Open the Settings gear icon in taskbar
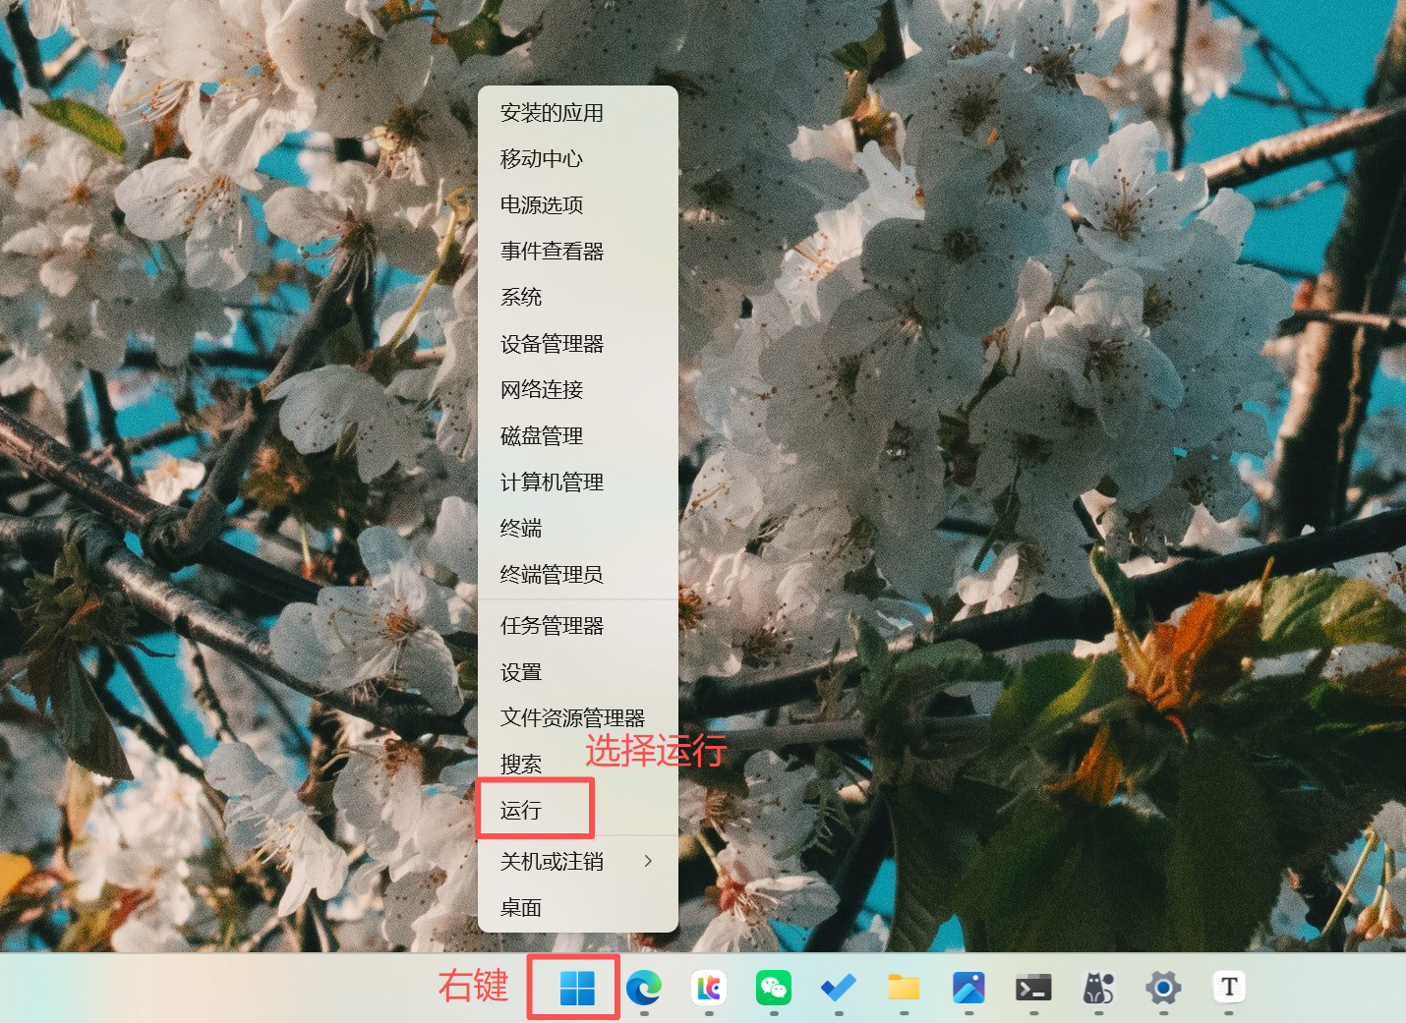The height and width of the screenshot is (1023, 1406). 1163,987
